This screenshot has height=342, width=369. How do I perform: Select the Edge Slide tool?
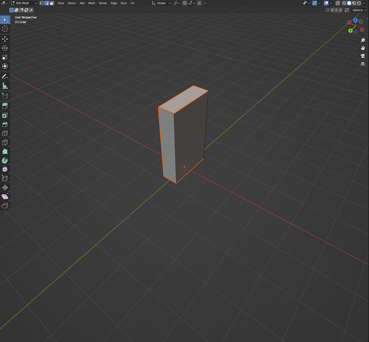(5, 179)
